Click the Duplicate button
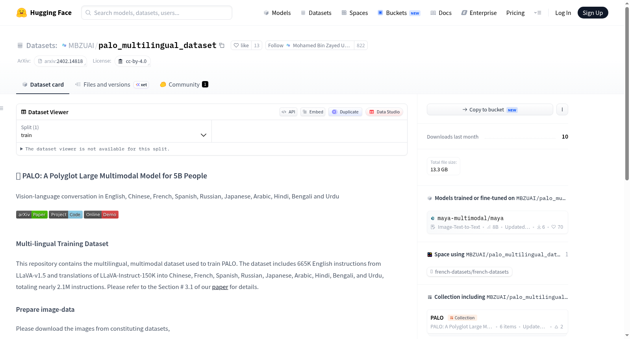This screenshot has width=630, height=339. tap(345, 112)
